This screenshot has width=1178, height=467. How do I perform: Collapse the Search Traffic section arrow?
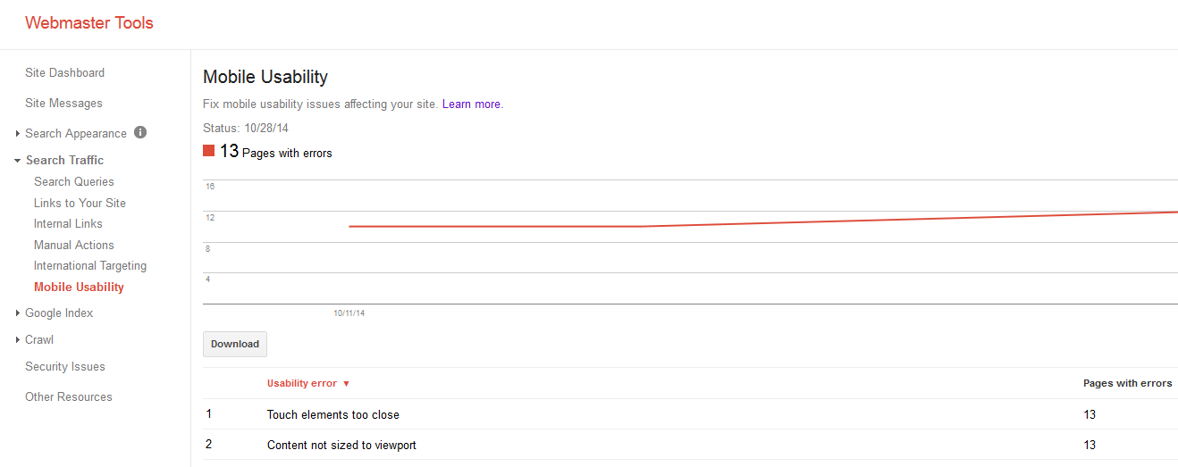click(18, 161)
